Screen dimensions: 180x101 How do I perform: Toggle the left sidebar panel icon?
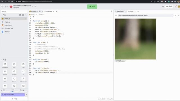point(3,6)
